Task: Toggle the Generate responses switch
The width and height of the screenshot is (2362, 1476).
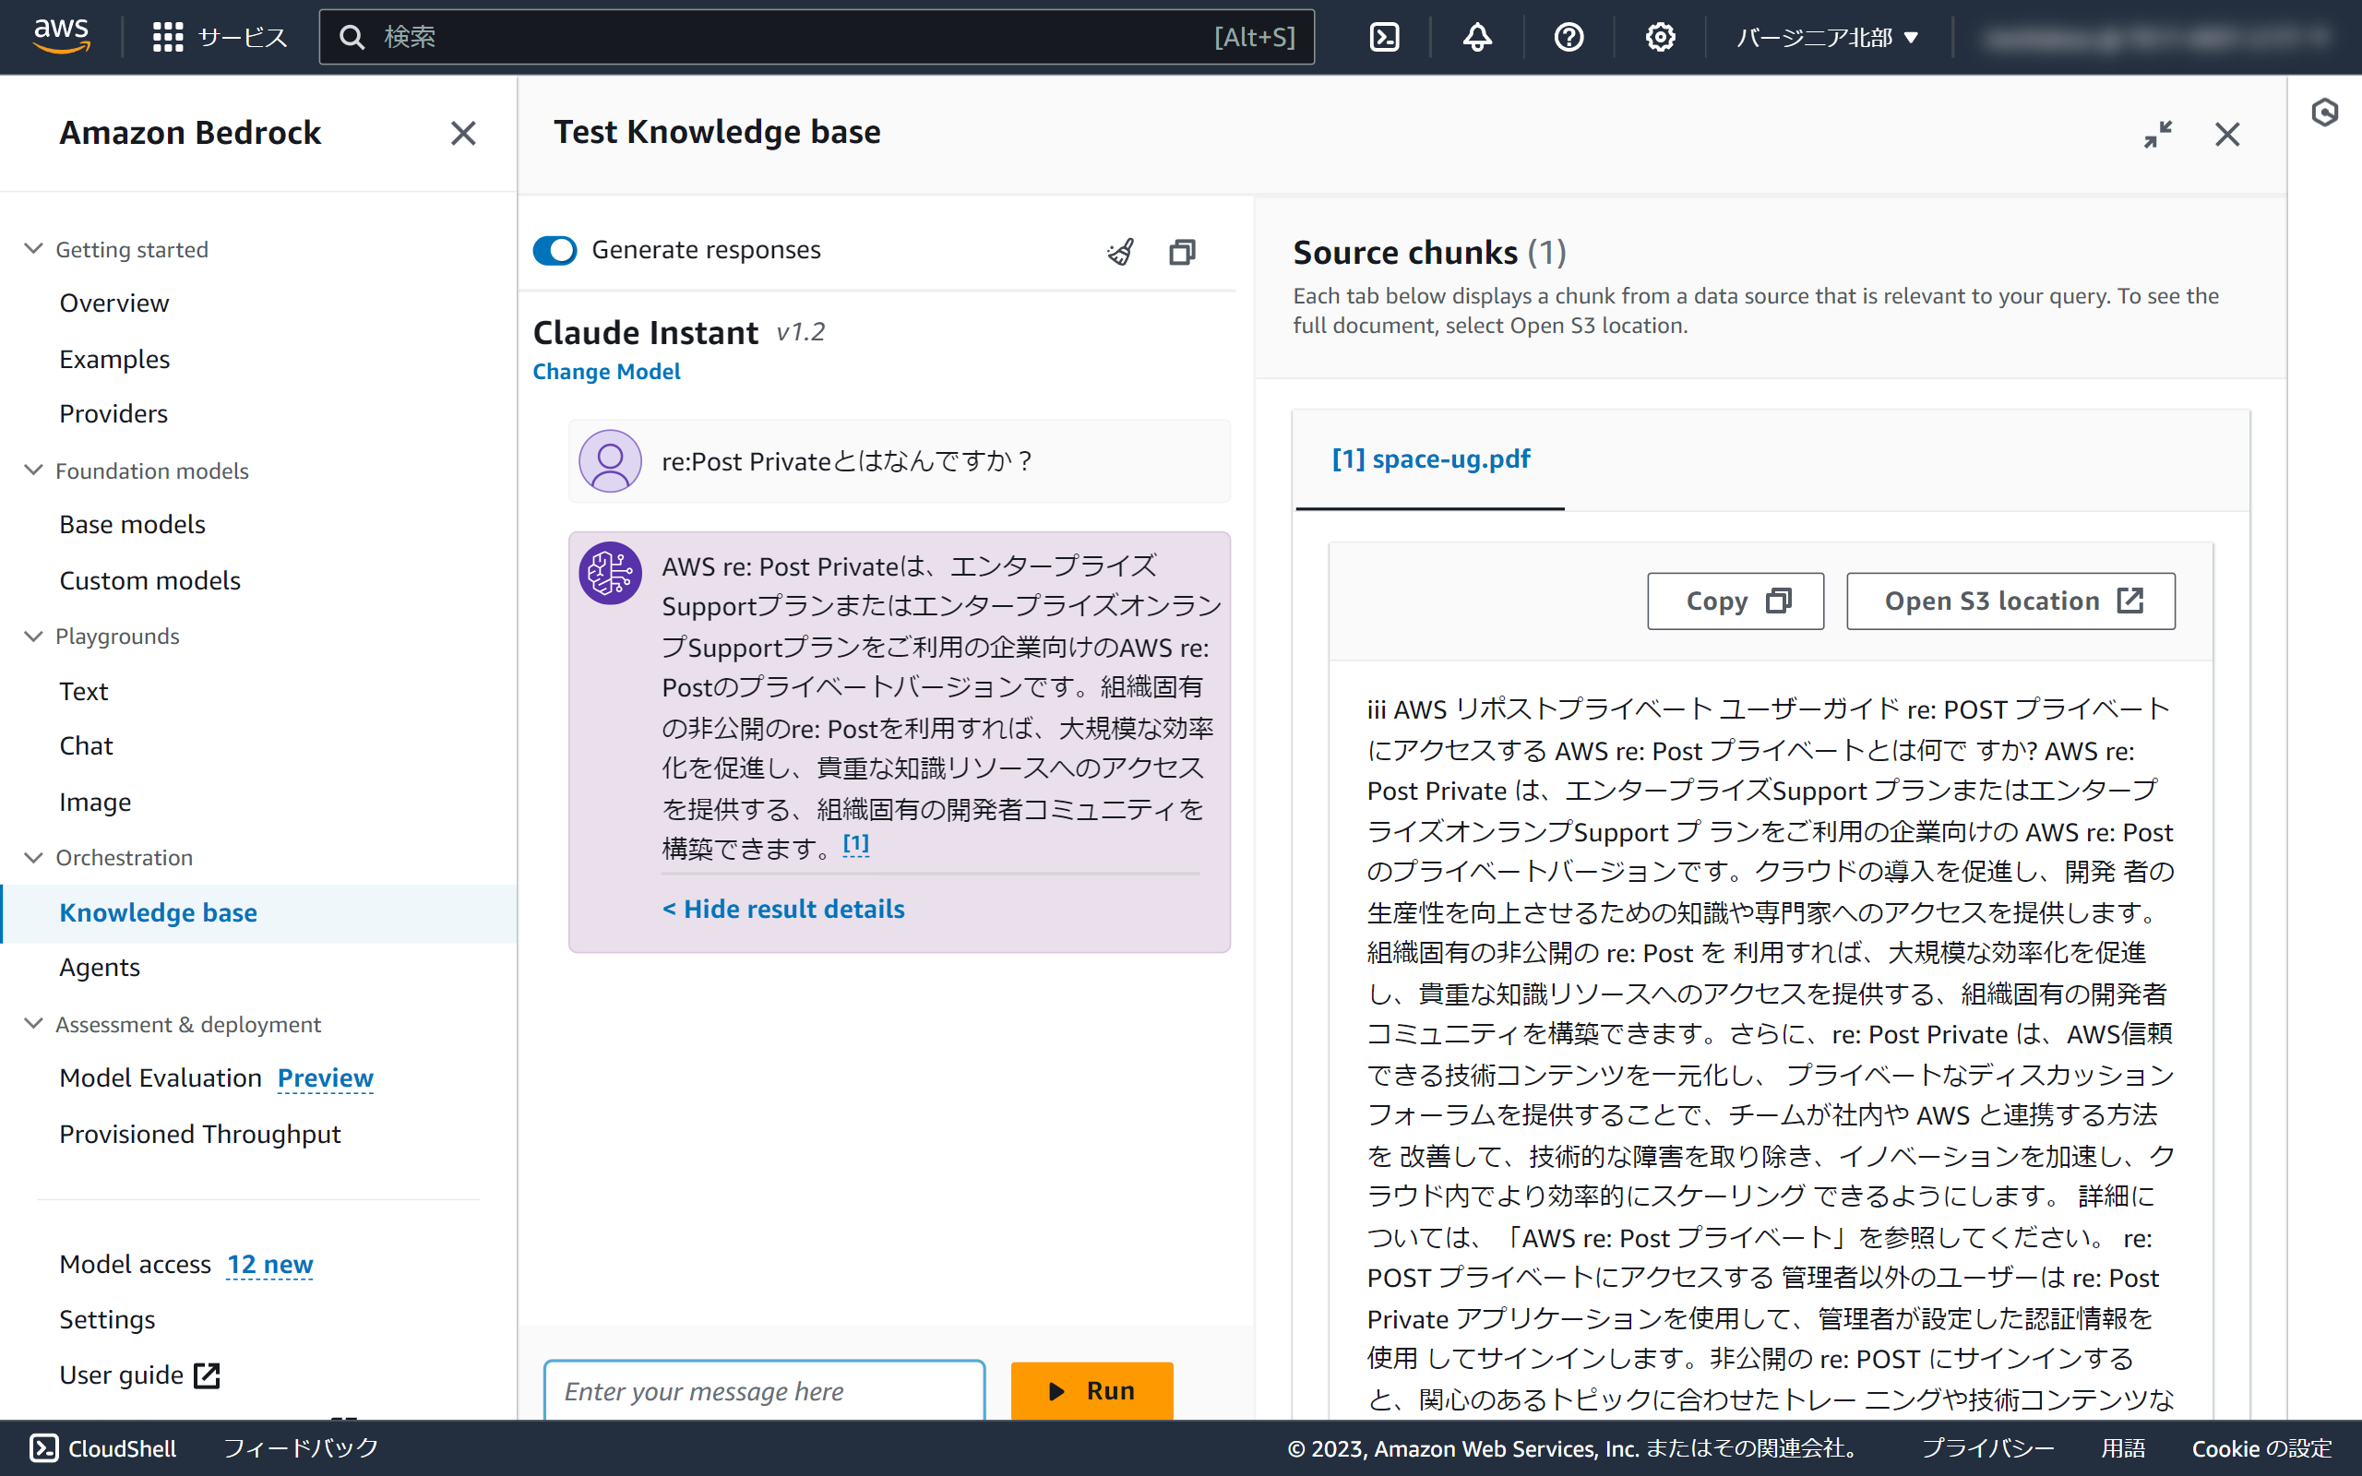Action: 555,251
